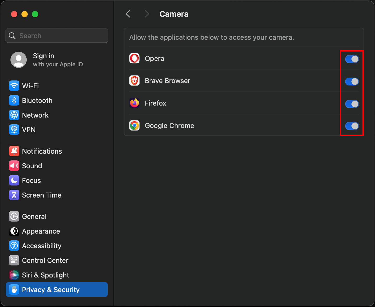The image size is (375, 307).
Task: Open Control Center settings
Action: click(45, 260)
